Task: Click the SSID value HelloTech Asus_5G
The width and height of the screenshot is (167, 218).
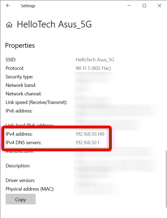Action: coord(95,60)
